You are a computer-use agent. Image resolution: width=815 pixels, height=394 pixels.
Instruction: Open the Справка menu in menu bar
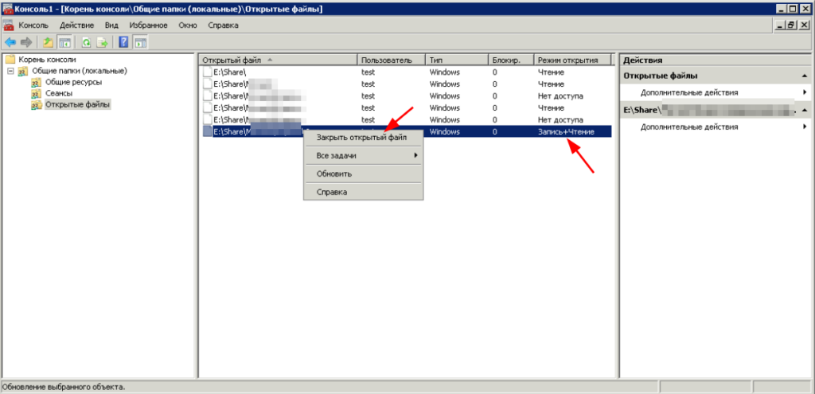click(223, 25)
